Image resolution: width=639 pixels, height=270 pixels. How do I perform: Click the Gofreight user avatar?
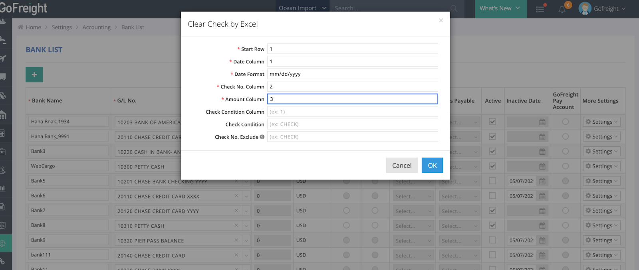[585, 8]
